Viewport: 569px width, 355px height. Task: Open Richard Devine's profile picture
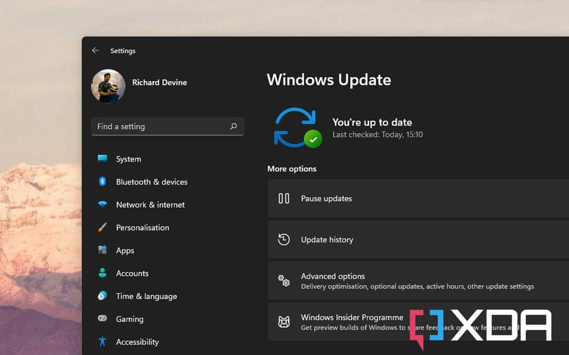coord(108,86)
